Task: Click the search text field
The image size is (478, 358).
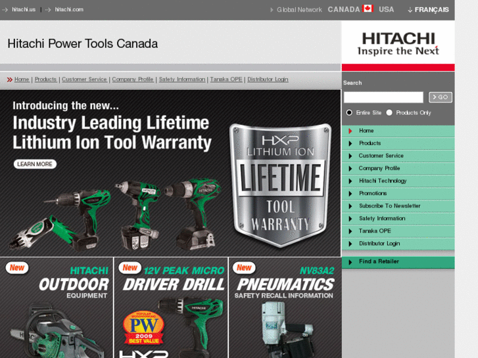Action: click(383, 97)
